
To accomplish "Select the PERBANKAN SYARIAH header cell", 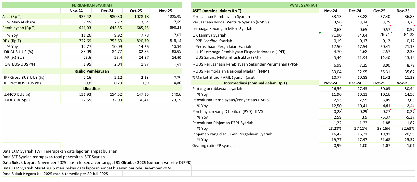I will pyautogui.click(x=92, y=5).
